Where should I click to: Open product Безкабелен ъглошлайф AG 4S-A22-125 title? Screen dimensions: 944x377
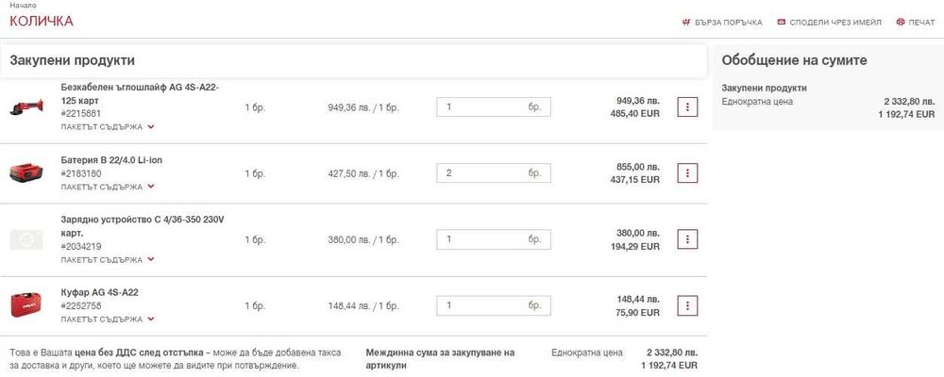pyautogui.click(x=140, y=94)
